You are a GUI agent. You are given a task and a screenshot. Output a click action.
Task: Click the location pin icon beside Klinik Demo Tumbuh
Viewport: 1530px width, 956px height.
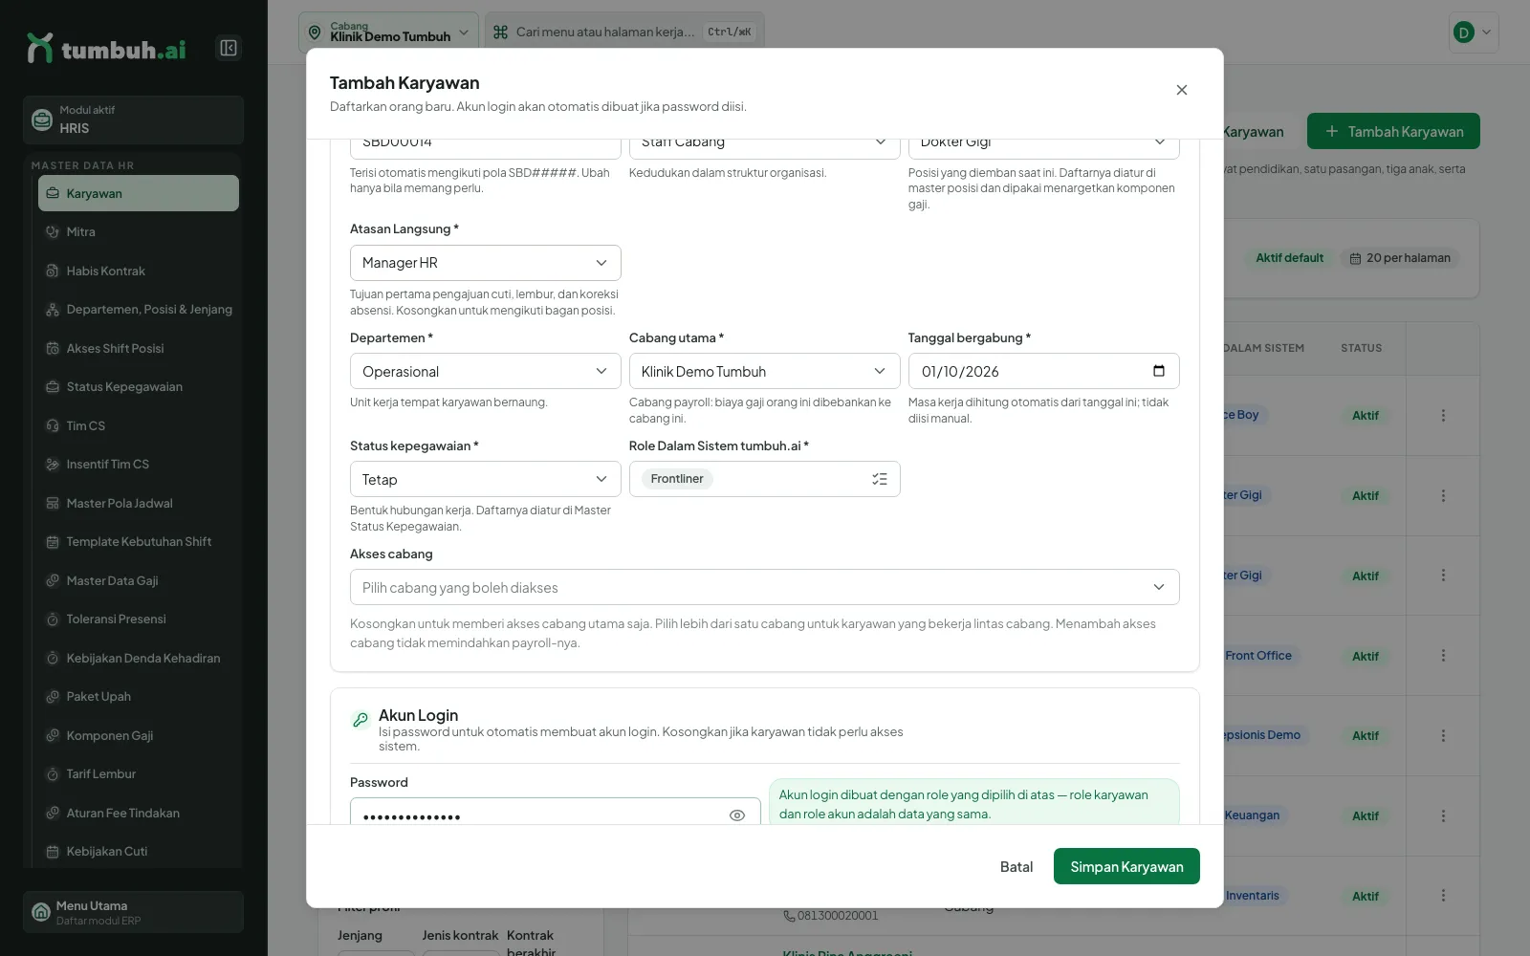click(315, 33)
